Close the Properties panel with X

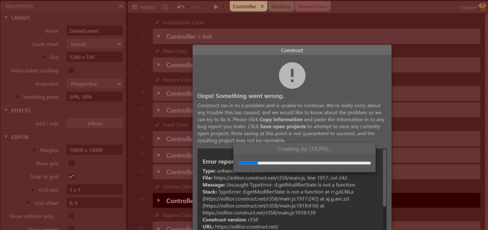click(121, 6)
